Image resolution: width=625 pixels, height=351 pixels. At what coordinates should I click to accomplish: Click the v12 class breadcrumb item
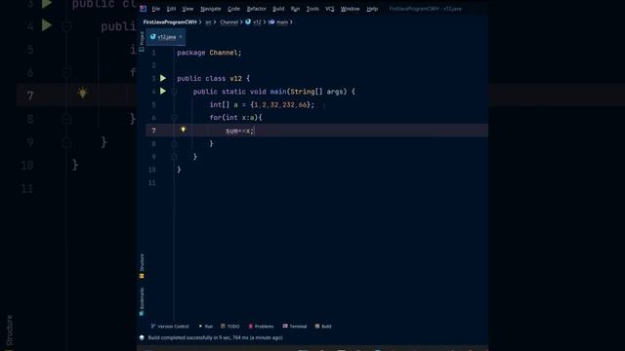pyautogui.click(x=253, y=22)
